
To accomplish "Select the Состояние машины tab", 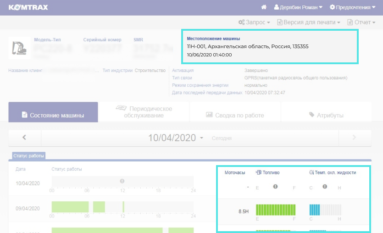I will 53,112.
